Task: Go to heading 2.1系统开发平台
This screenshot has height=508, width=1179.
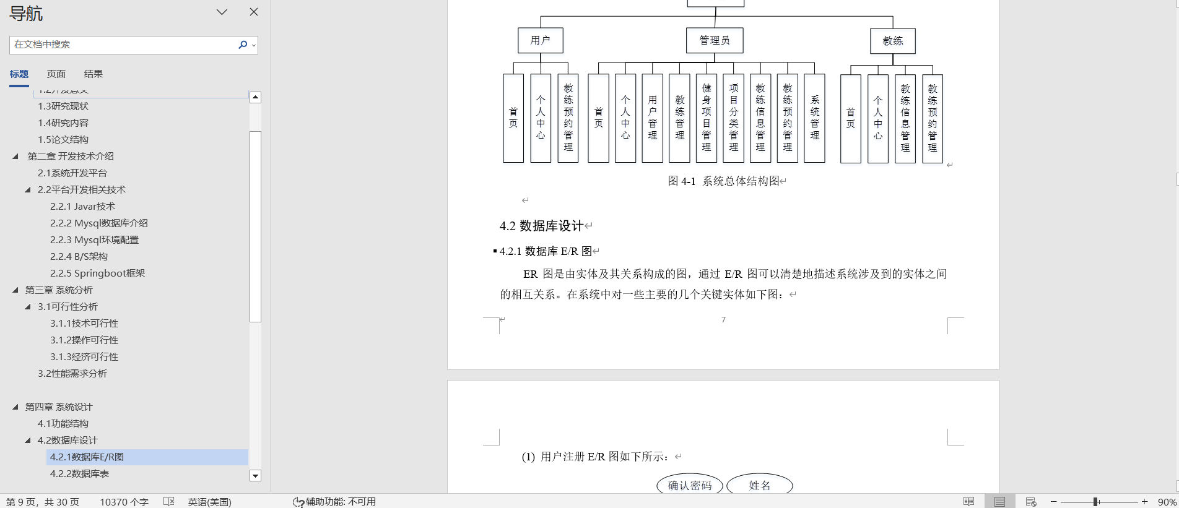Action: pos(72,173)
